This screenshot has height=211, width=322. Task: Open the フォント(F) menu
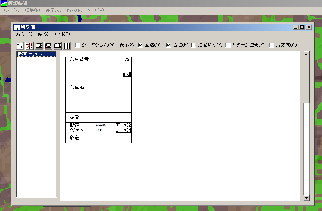(x=62, y=34)
